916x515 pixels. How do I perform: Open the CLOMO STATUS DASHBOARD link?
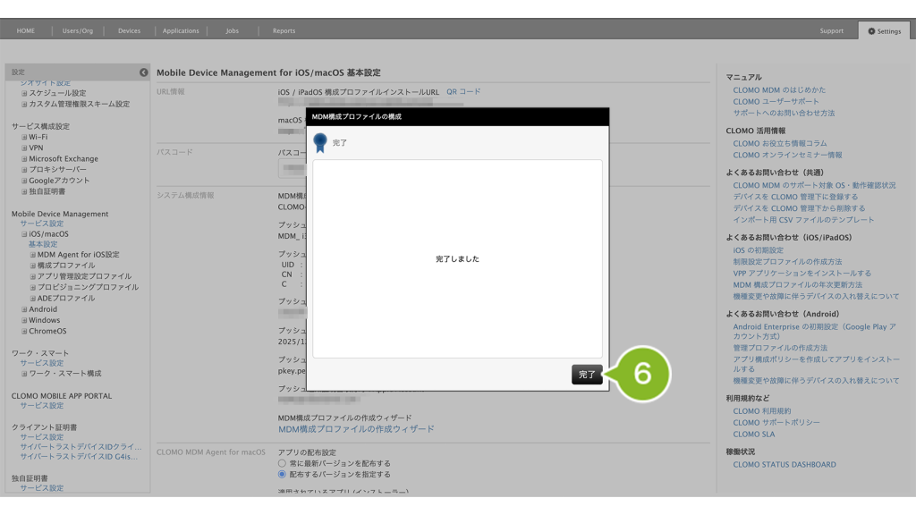pos(784,464)
